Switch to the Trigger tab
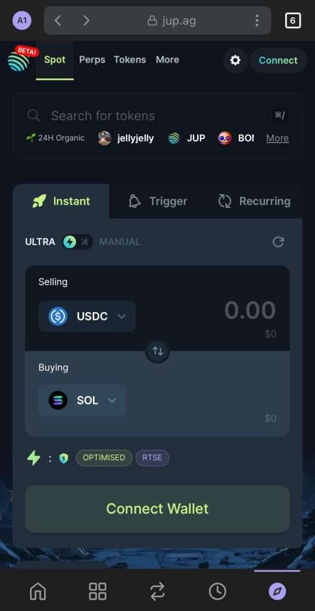The width and height of the screenshot is (315, 611). pos(158,201)
